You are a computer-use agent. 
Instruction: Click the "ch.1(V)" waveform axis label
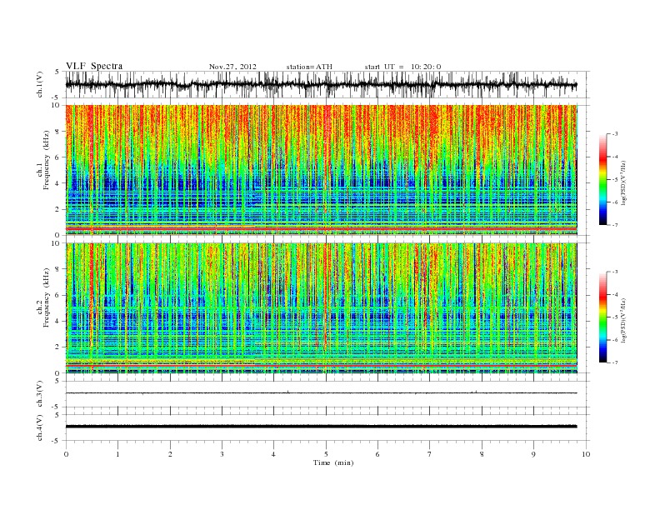[40, 84]
